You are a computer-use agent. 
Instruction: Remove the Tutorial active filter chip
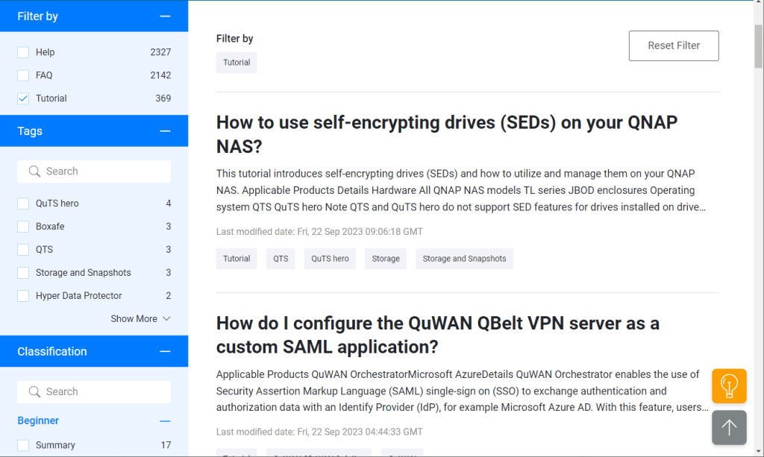(237, 63)
